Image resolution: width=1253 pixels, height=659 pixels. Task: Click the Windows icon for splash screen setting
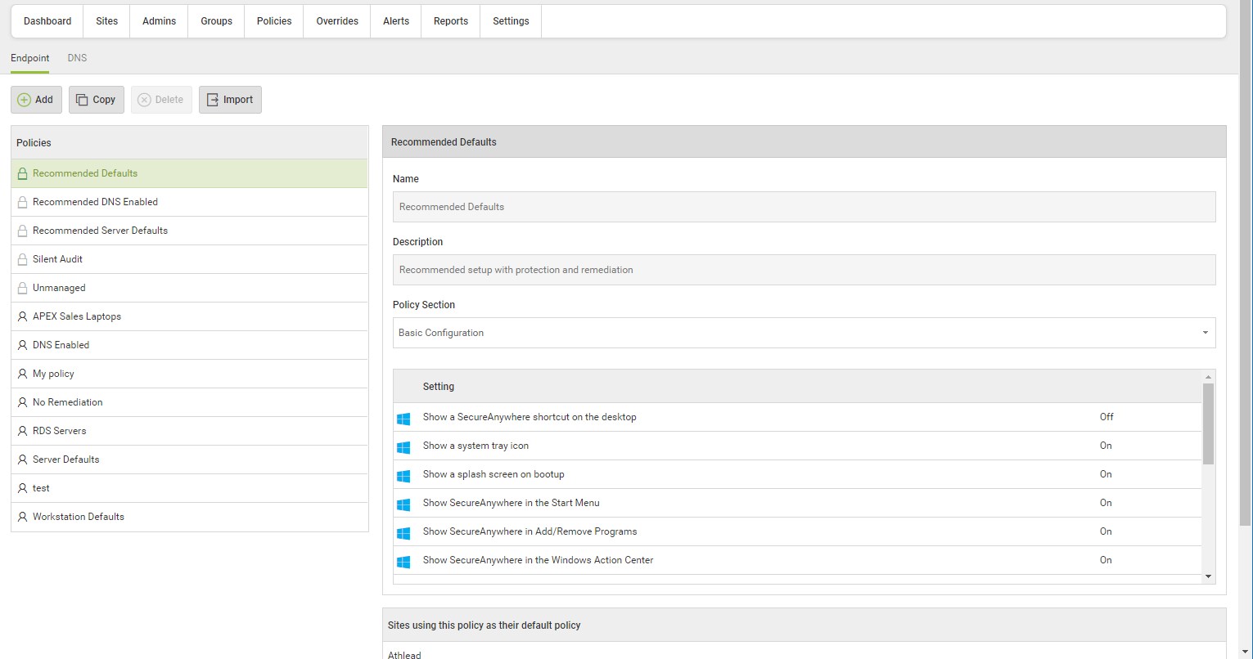(403, 475)
